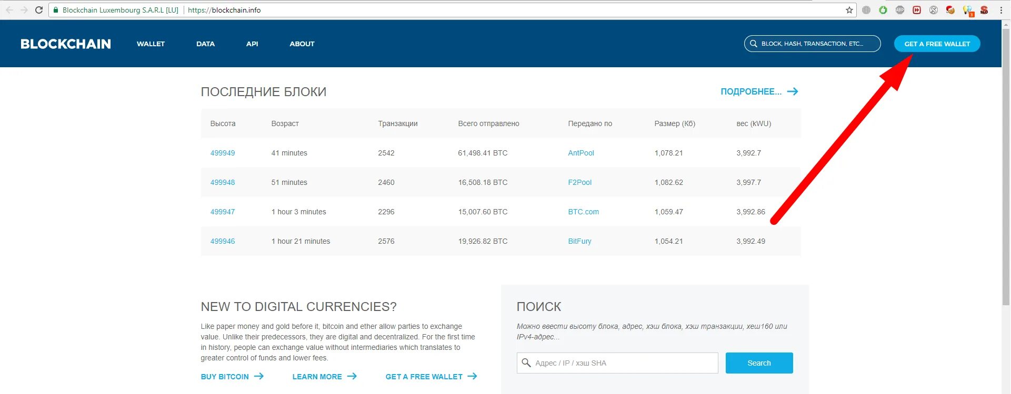Open the grey circular S extension
This screenshot has height=394, width=1011.
click(934, 10)
